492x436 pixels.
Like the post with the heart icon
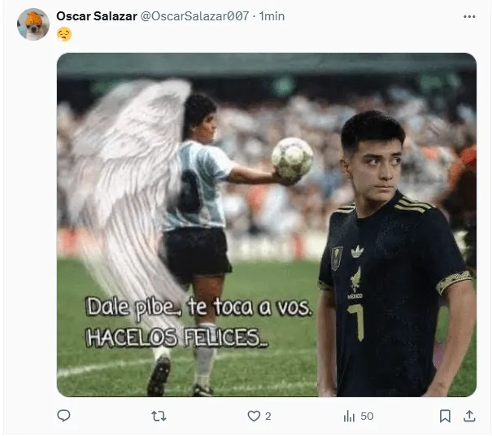(x=254, y=416)
